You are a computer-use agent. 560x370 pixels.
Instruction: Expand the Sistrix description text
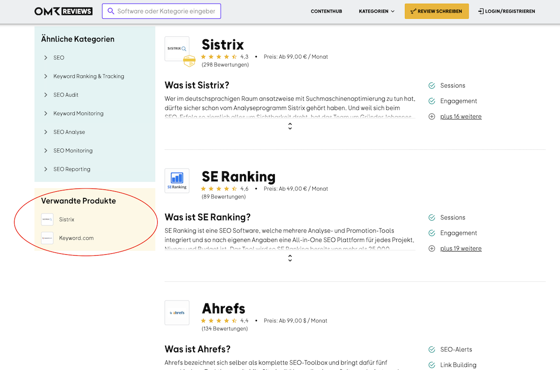[x=290, y=126]
